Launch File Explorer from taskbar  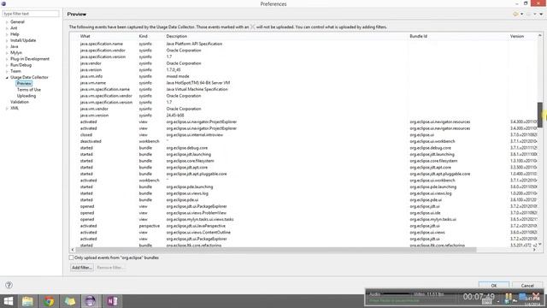point(27,301)
